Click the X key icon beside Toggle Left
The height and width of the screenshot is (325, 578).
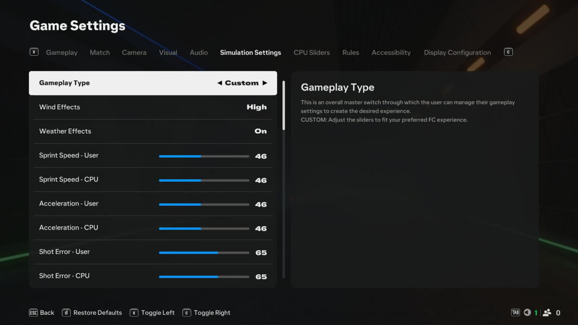(134, 312)
